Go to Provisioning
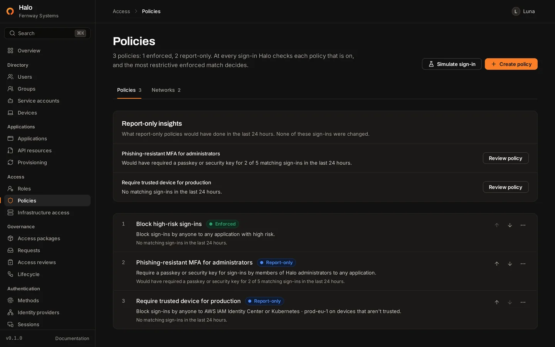This screenshot has height=347, width=555. coord(47,162)
